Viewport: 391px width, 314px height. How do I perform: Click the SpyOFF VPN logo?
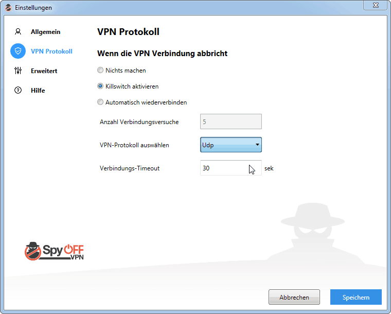click(x=54, y=251)
